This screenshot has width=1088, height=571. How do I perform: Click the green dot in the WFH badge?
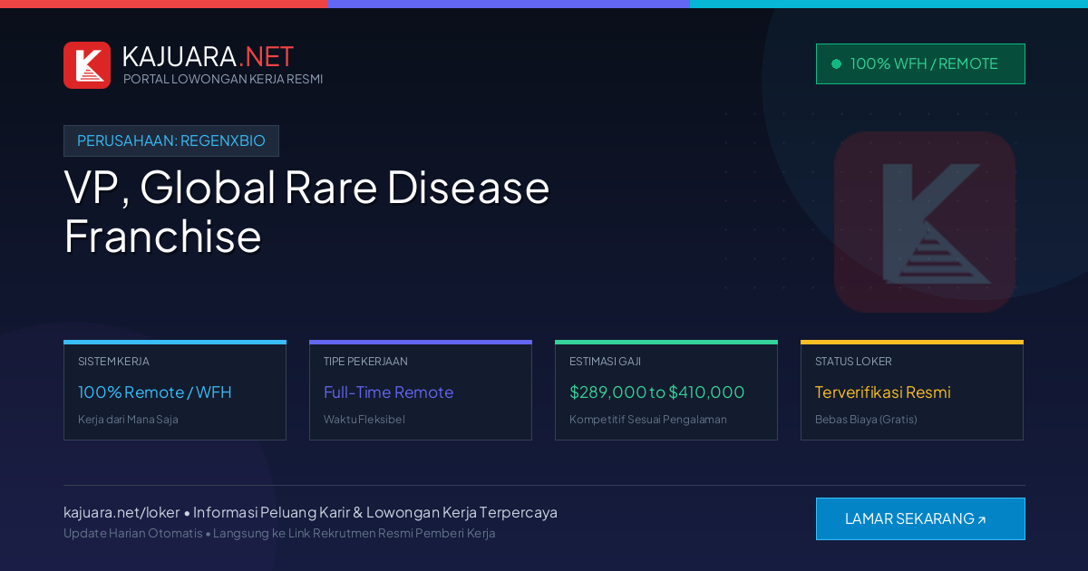click(836, 63)
